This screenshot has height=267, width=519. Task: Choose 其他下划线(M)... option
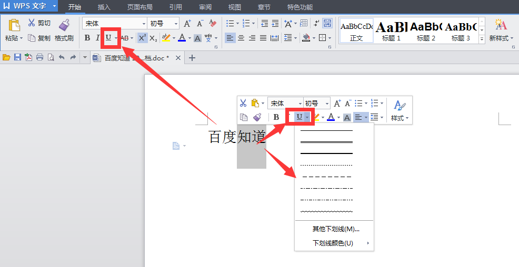click(334, 229)
